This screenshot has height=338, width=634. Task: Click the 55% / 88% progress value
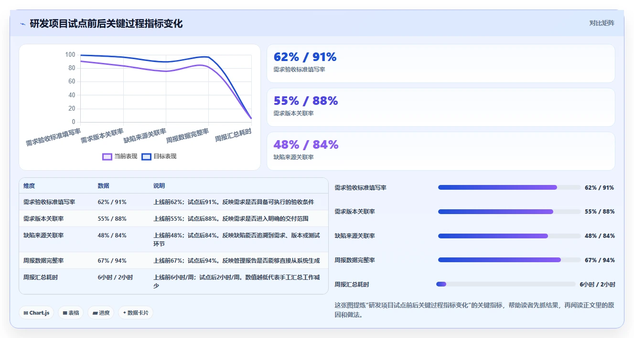coord(600,212)
